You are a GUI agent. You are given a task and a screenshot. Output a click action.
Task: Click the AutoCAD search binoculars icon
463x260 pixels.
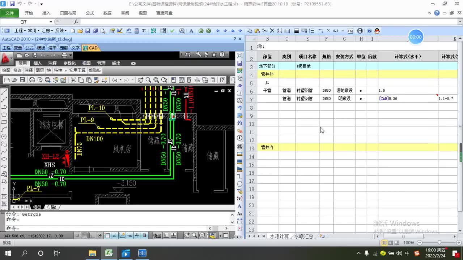(x=187, y=55)
